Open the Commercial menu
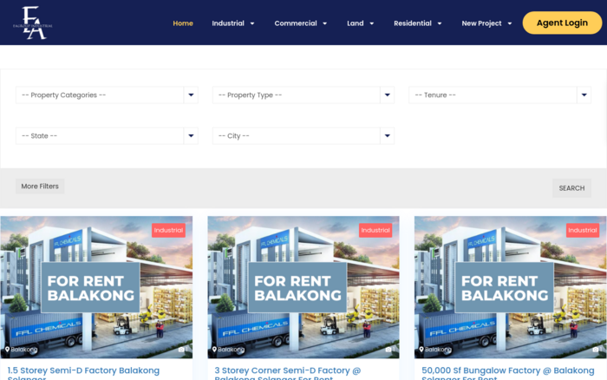 point(296,23)
